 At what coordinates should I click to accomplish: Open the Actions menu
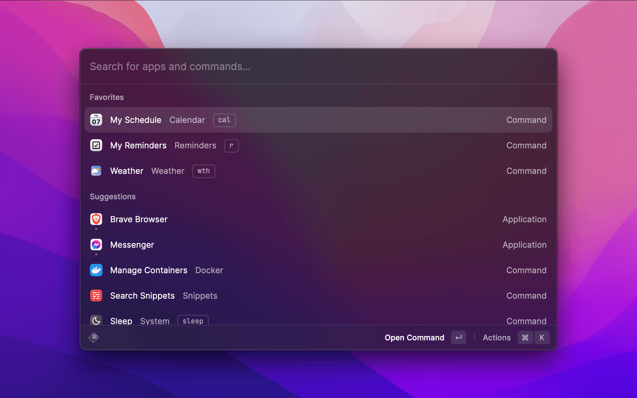[x=497, y=338]
